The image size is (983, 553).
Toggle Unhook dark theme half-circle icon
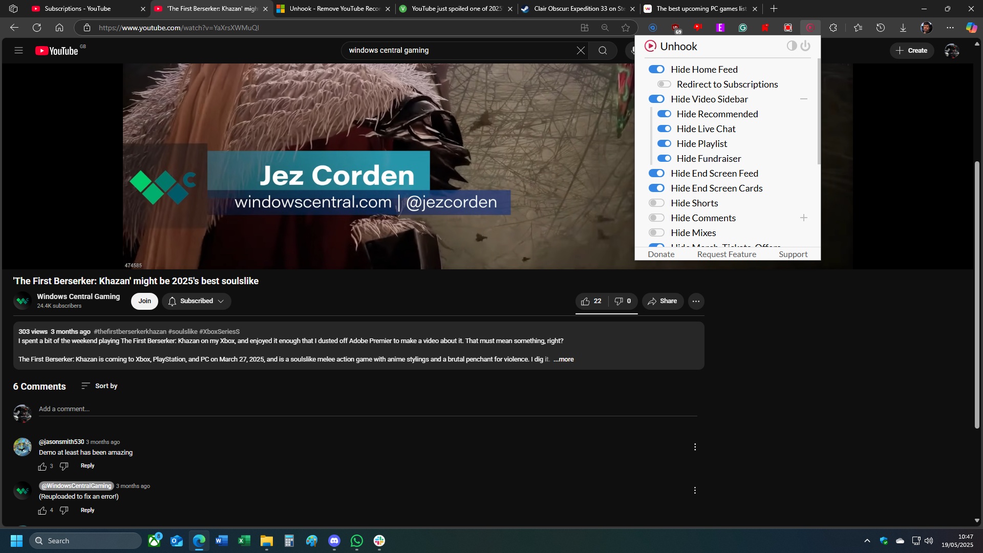[x=792, y=46]
